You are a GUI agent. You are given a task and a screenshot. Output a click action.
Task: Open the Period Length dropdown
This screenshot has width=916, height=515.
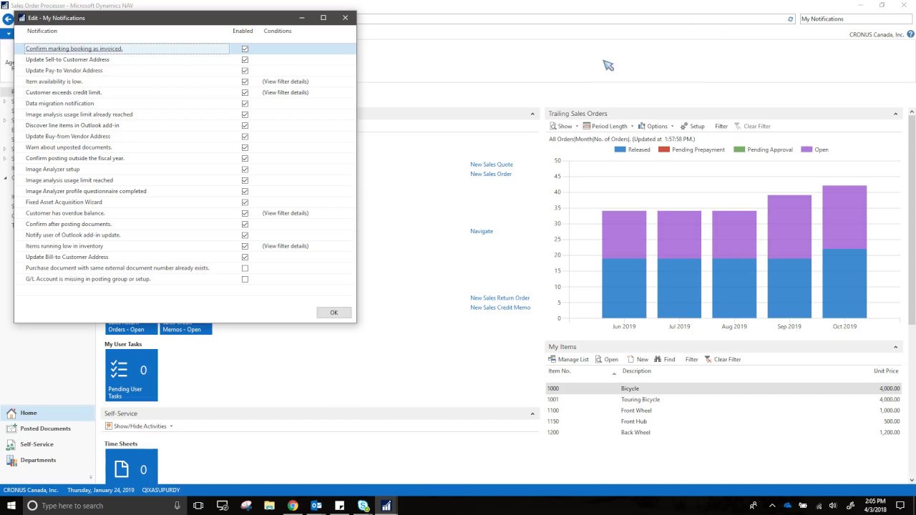click(608, 126)
